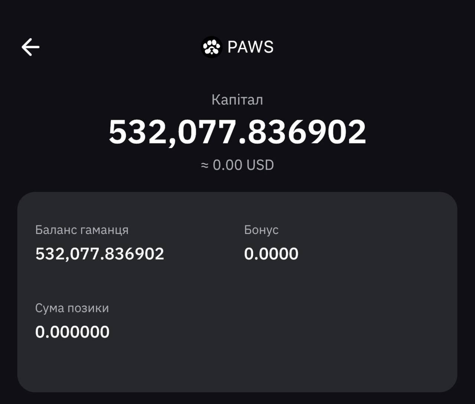This screenshot has width=475, height=404.
Task: Tap the USD currency text
Action: (260, 165)
